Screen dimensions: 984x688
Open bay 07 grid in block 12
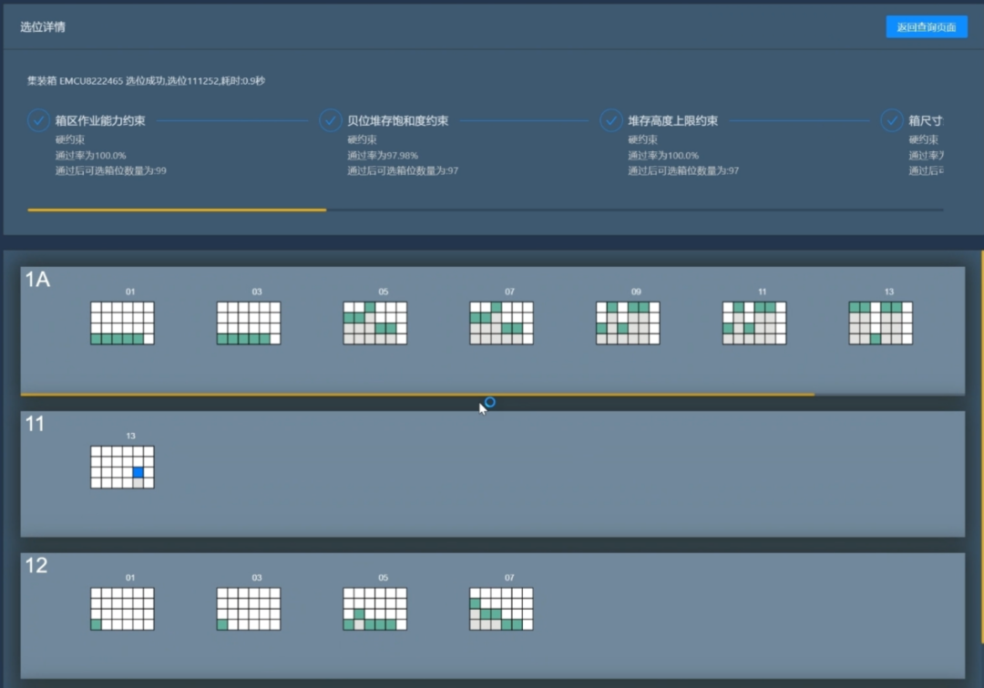(501, 609)
